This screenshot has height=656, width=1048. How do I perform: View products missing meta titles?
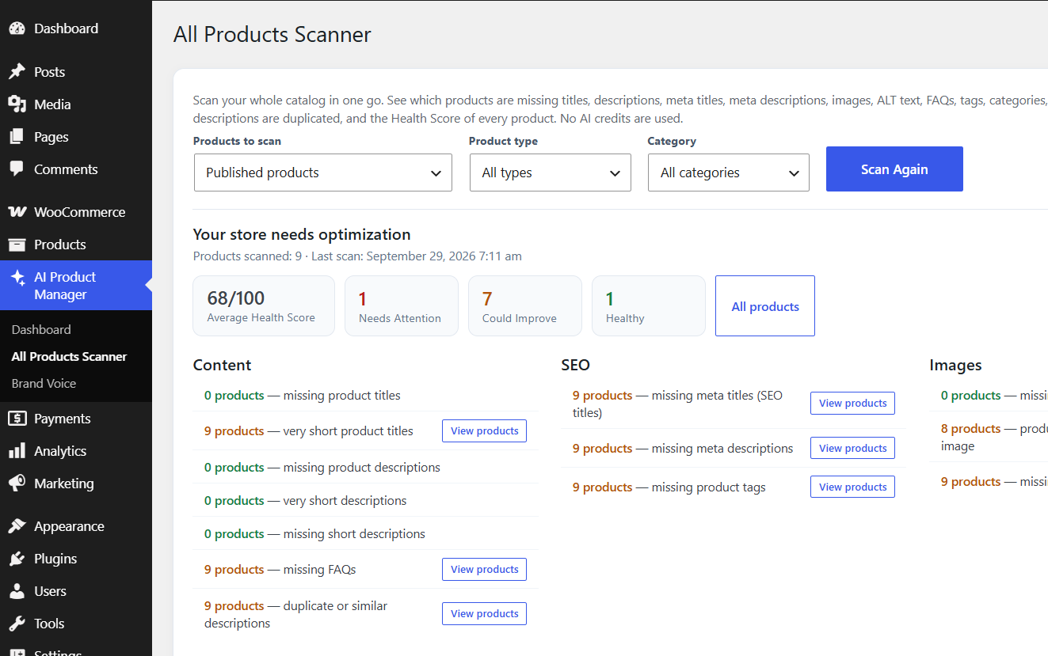pyautogui.click(x=852, y=404)
